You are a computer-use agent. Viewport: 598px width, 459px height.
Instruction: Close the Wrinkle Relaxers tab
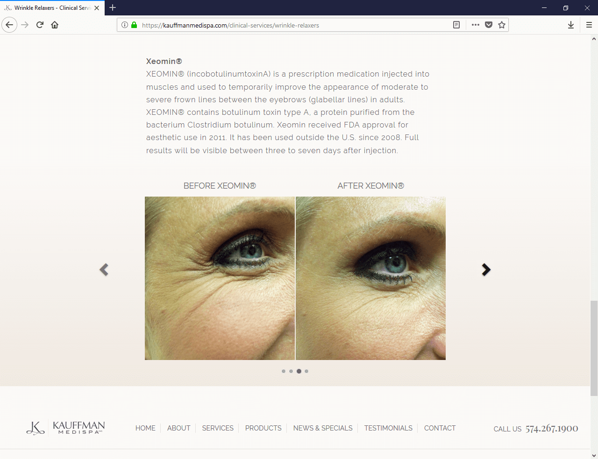point(97,8)
